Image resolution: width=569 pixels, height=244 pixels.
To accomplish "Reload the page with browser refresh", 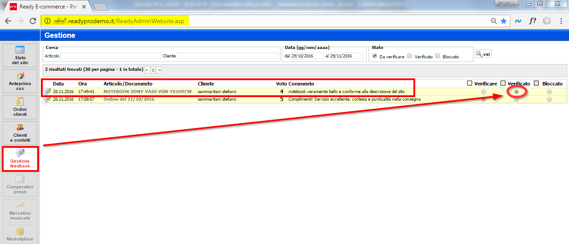I will point(32,21).
